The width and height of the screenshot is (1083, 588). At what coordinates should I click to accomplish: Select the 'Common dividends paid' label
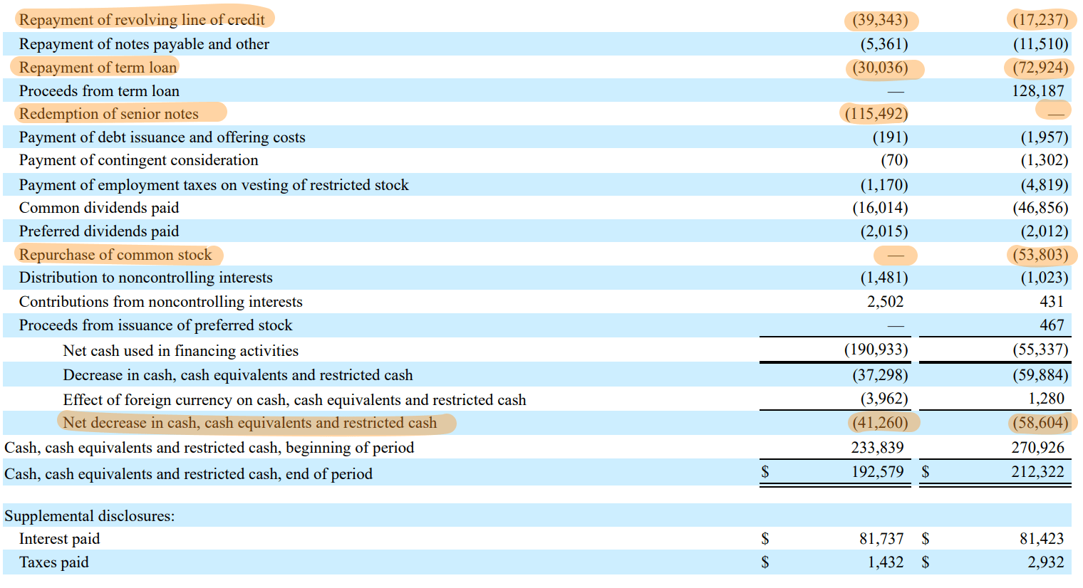99,208
